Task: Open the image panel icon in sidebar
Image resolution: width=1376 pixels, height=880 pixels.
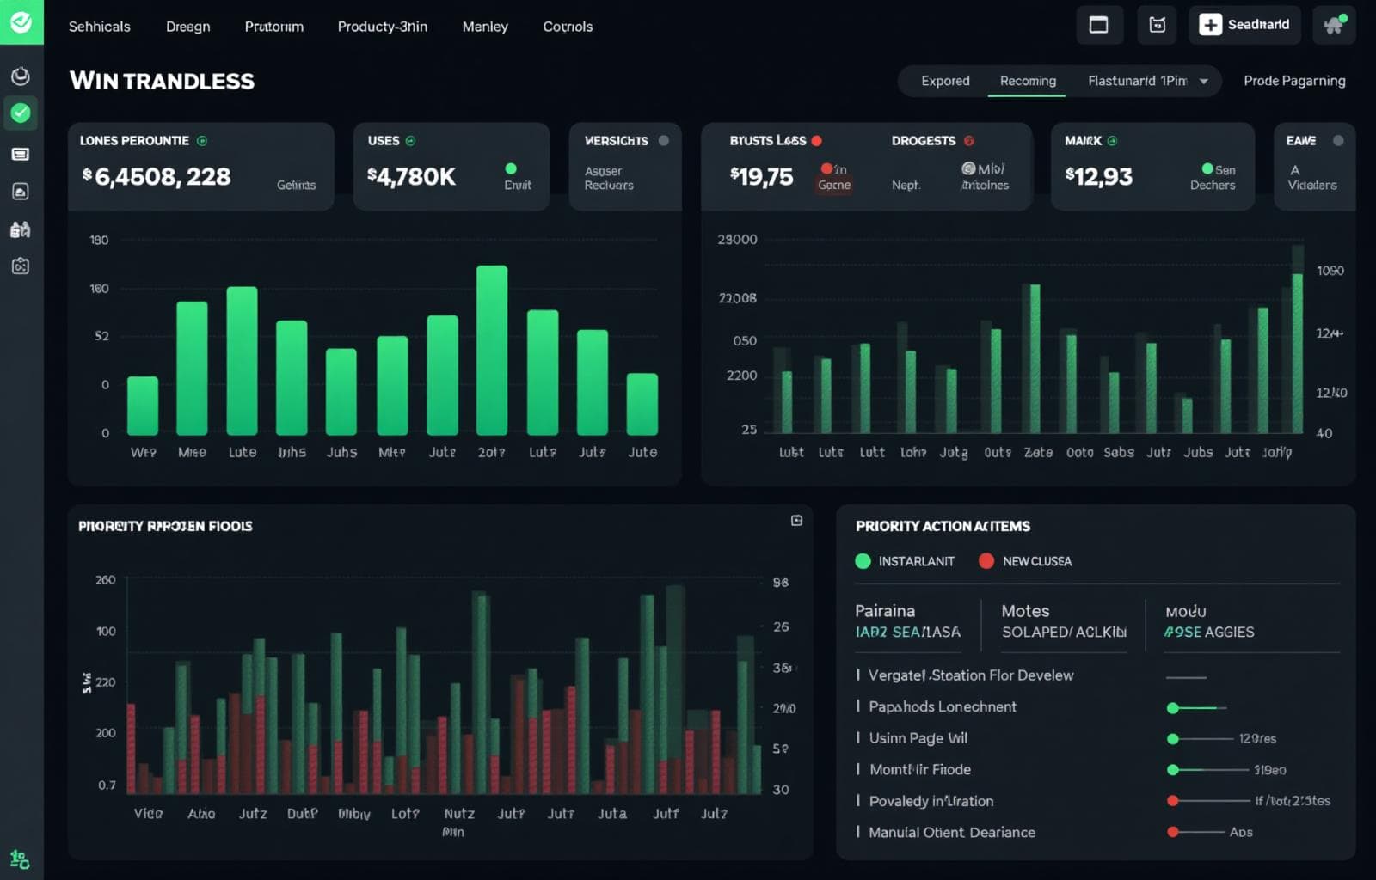Action: point(21,192)
